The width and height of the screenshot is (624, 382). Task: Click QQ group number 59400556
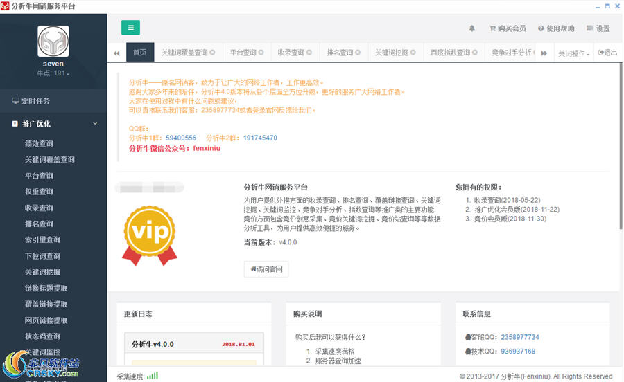(181, 138)
